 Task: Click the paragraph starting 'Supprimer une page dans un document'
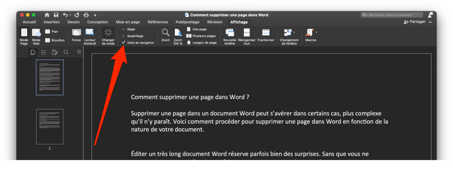[x=259, y=121]
